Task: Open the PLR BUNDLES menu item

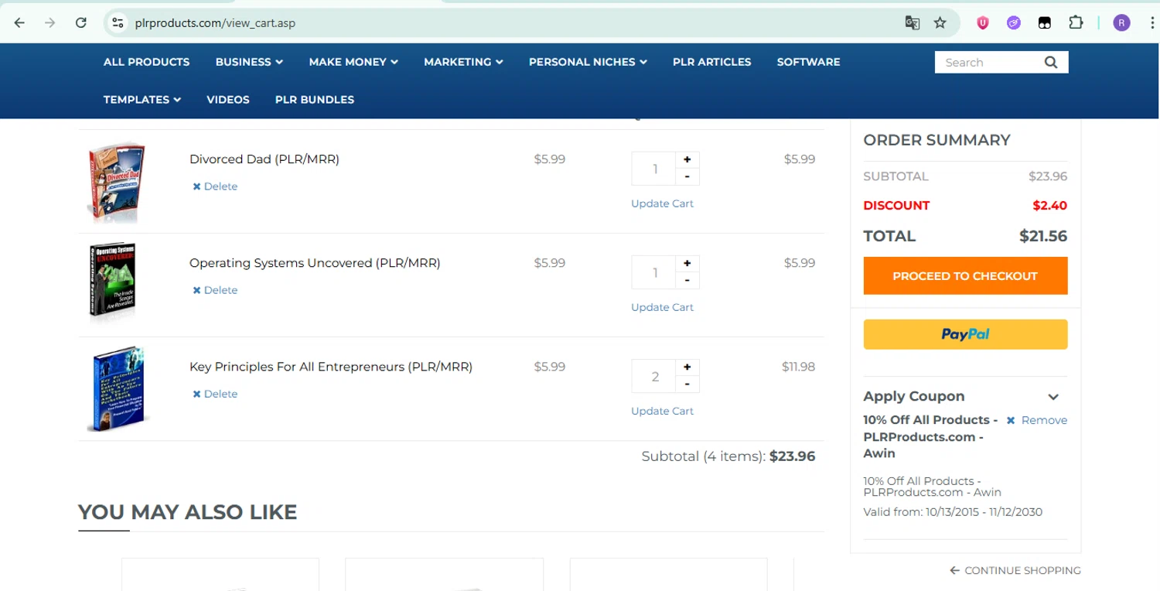Action: pos(315,100)
